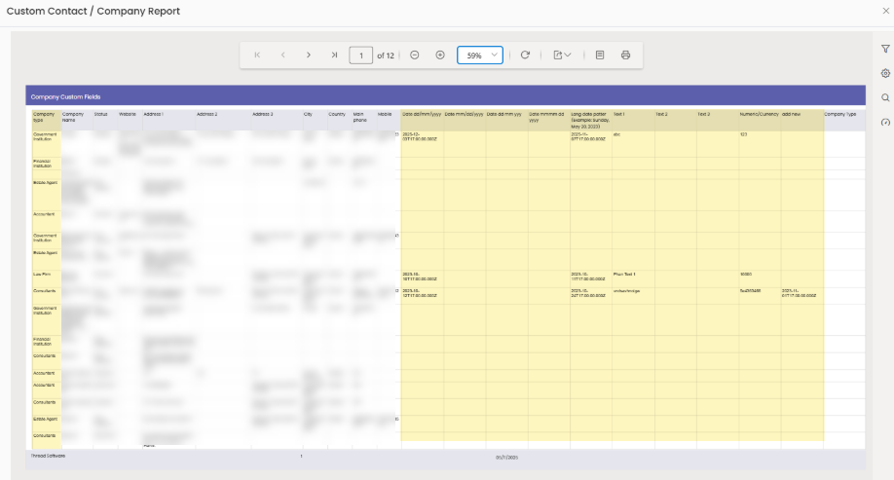Jump to the last report page
This screenshot has height=480, width=894.
point(334,55)
